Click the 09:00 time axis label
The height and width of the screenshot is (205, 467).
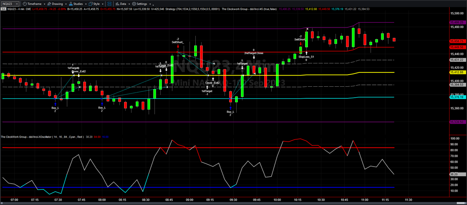pos(190,200)
